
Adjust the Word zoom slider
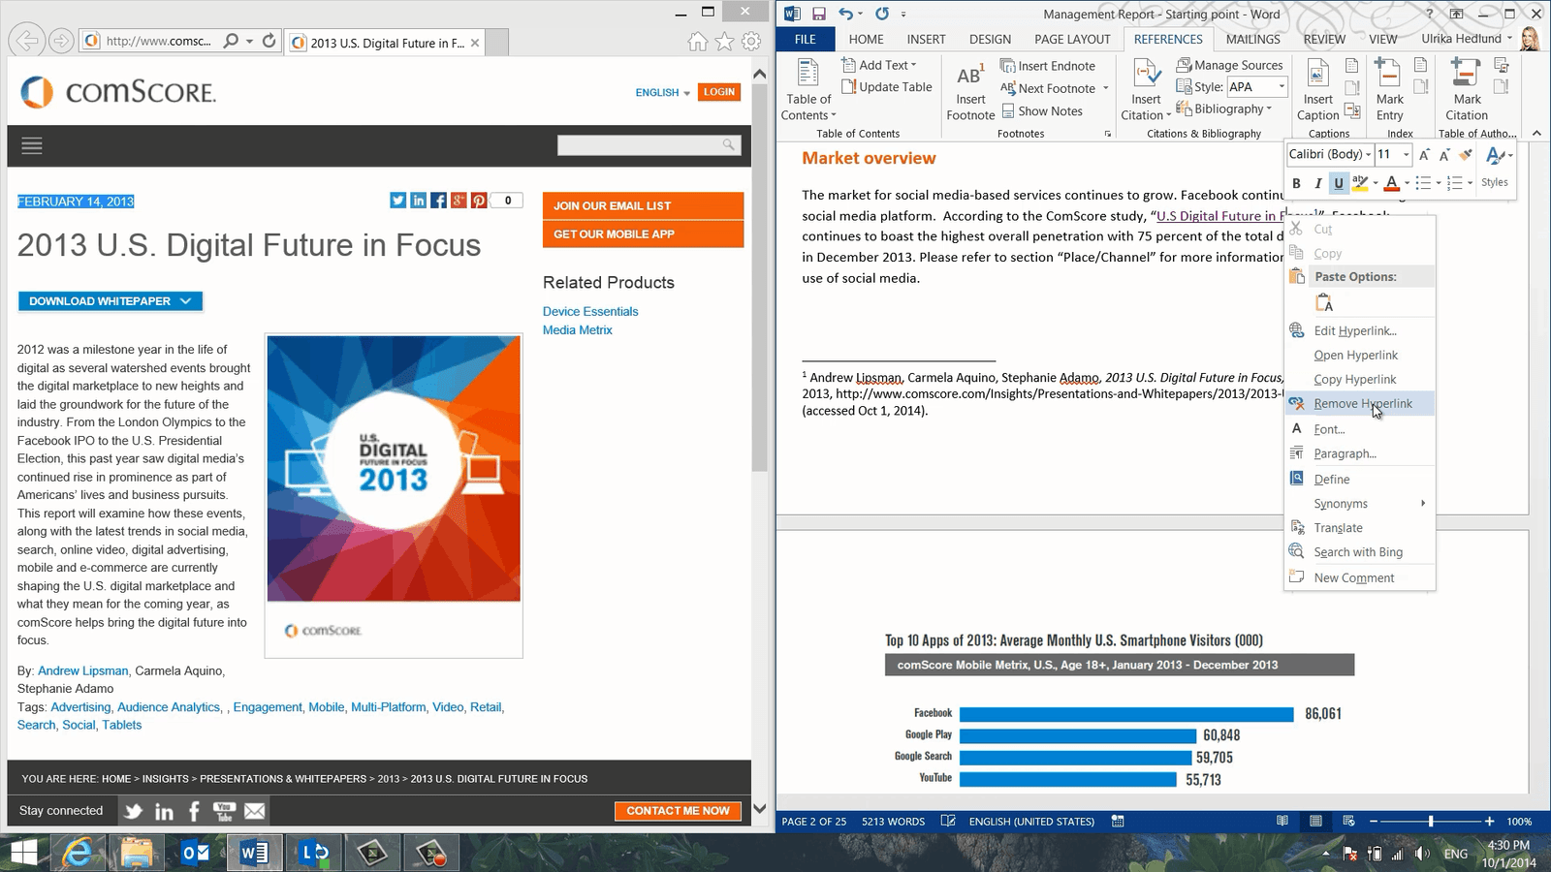[x=1431, y=822]
